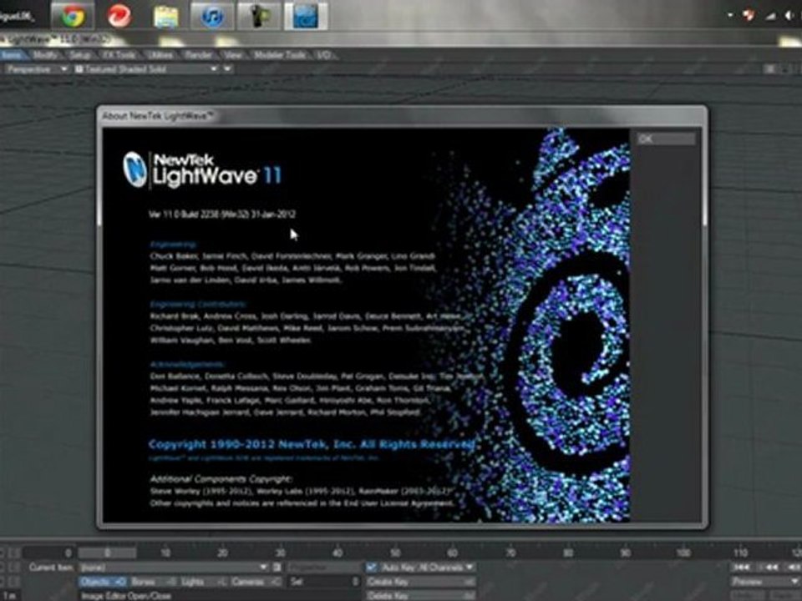Select the Modify tab
The image size is (802, 601).
tap(44, 55)
